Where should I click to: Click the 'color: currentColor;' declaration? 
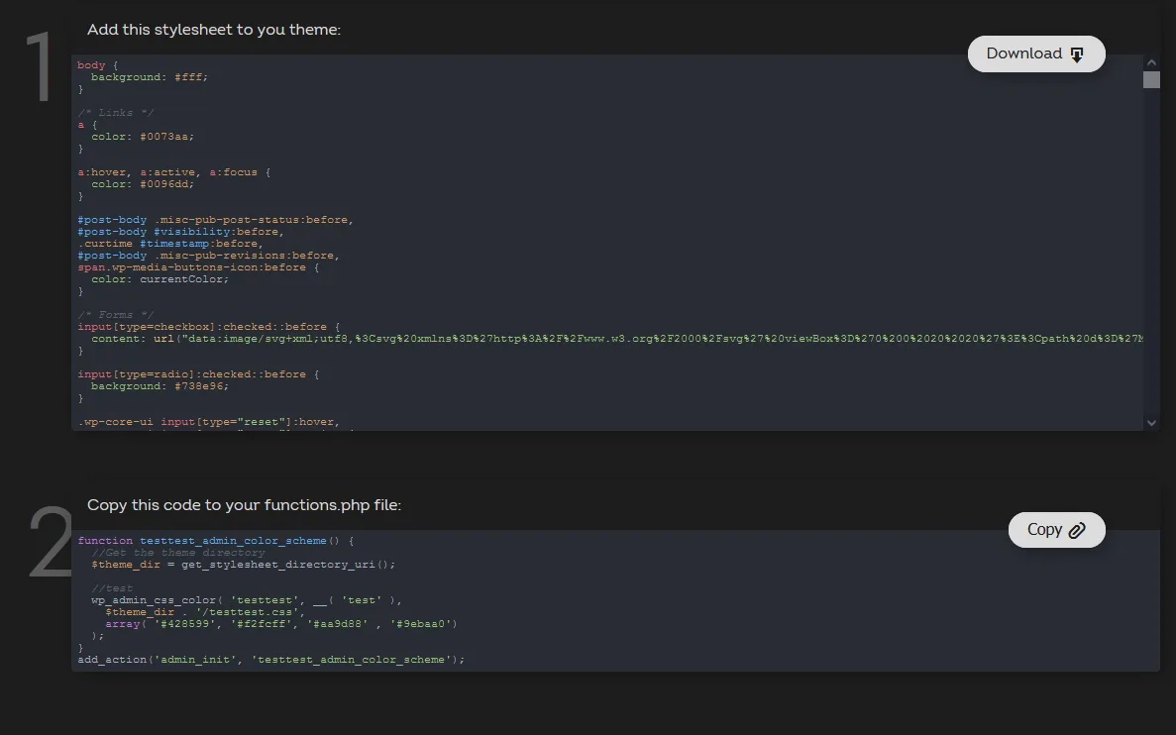(x=160, y=279)
